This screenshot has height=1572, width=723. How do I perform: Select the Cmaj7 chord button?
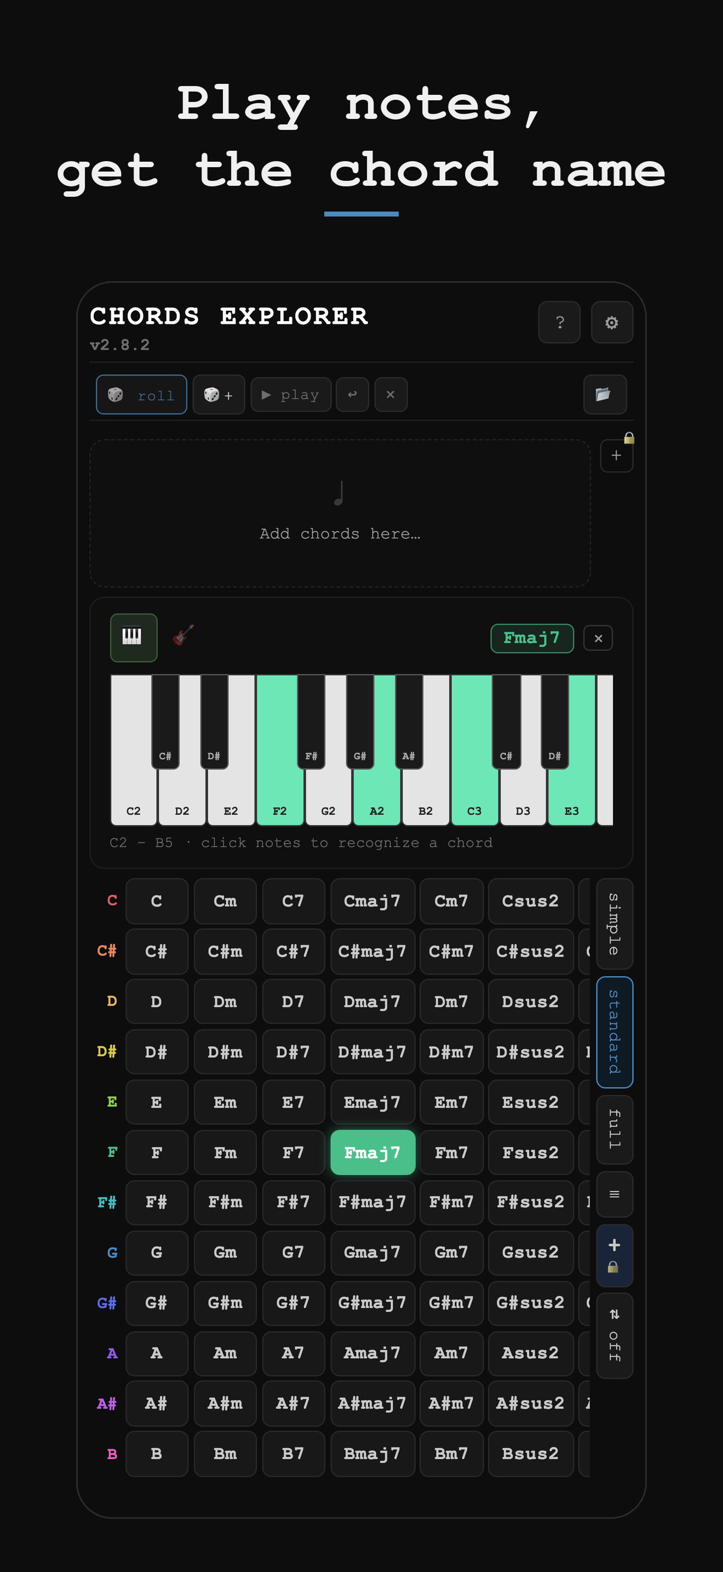(372, 901)
